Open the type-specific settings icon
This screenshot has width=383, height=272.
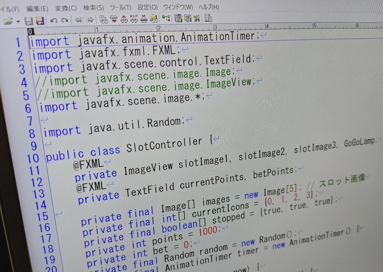(x=188, y=18)
